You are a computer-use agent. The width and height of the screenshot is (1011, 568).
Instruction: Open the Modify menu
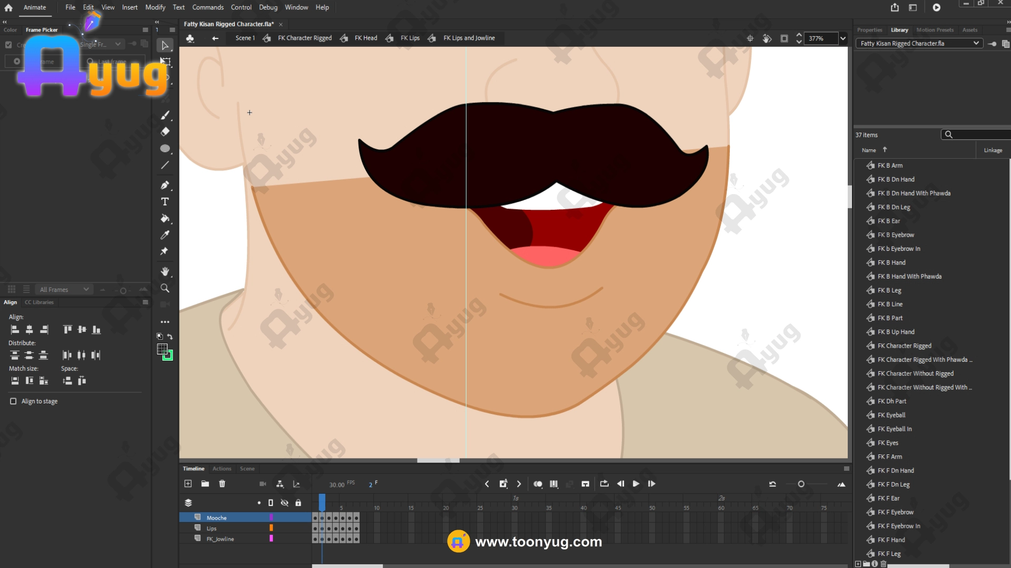point(155,7)
